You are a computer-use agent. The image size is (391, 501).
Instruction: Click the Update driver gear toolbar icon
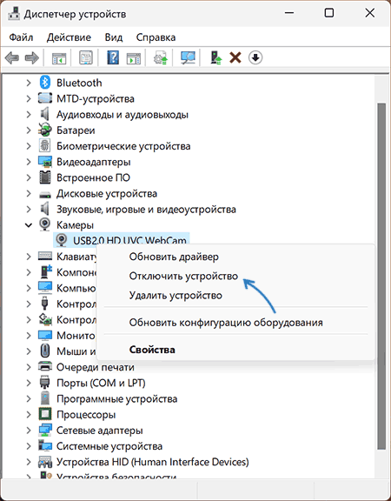[x=161, y=58]
